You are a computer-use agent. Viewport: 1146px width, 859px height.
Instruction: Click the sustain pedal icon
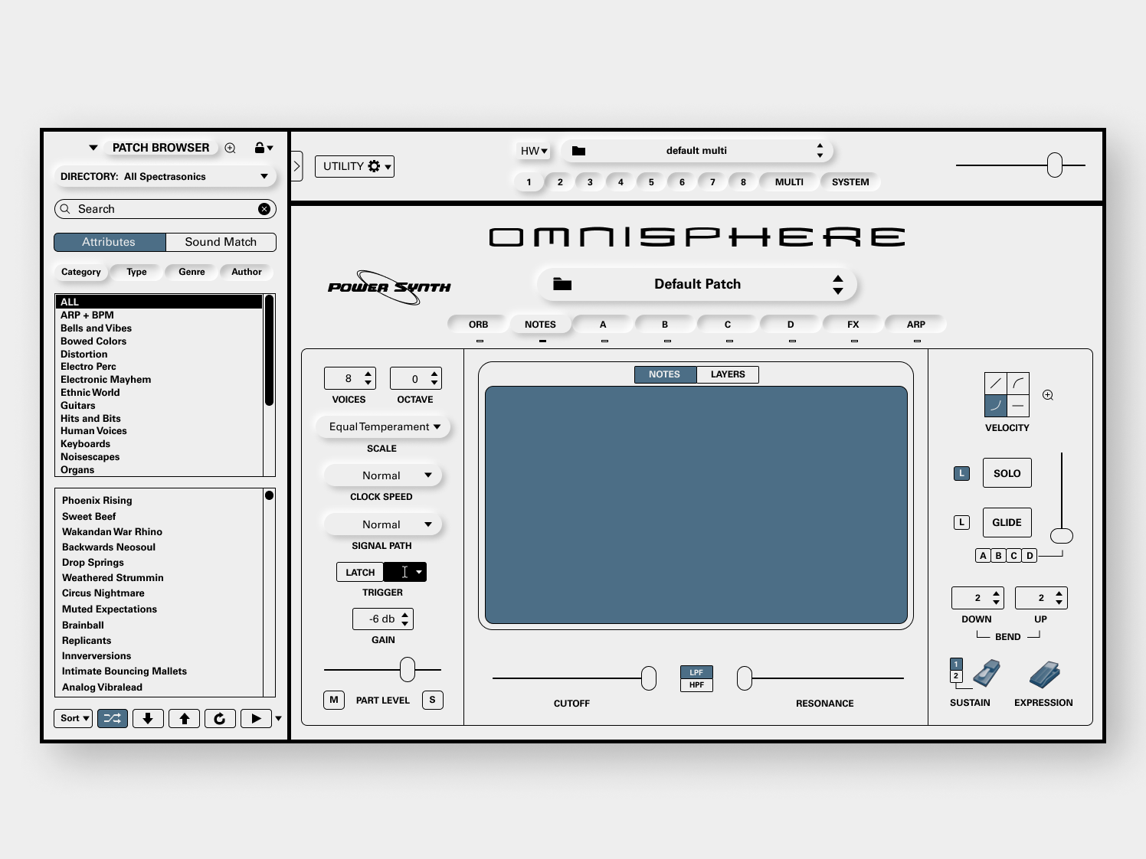[x=987, y=673]
